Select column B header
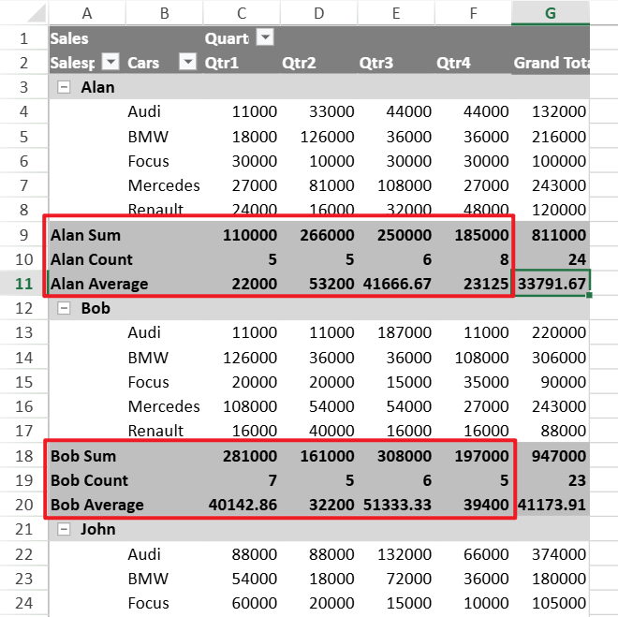Viewport: 618px width, 617px height. point(165,13)
